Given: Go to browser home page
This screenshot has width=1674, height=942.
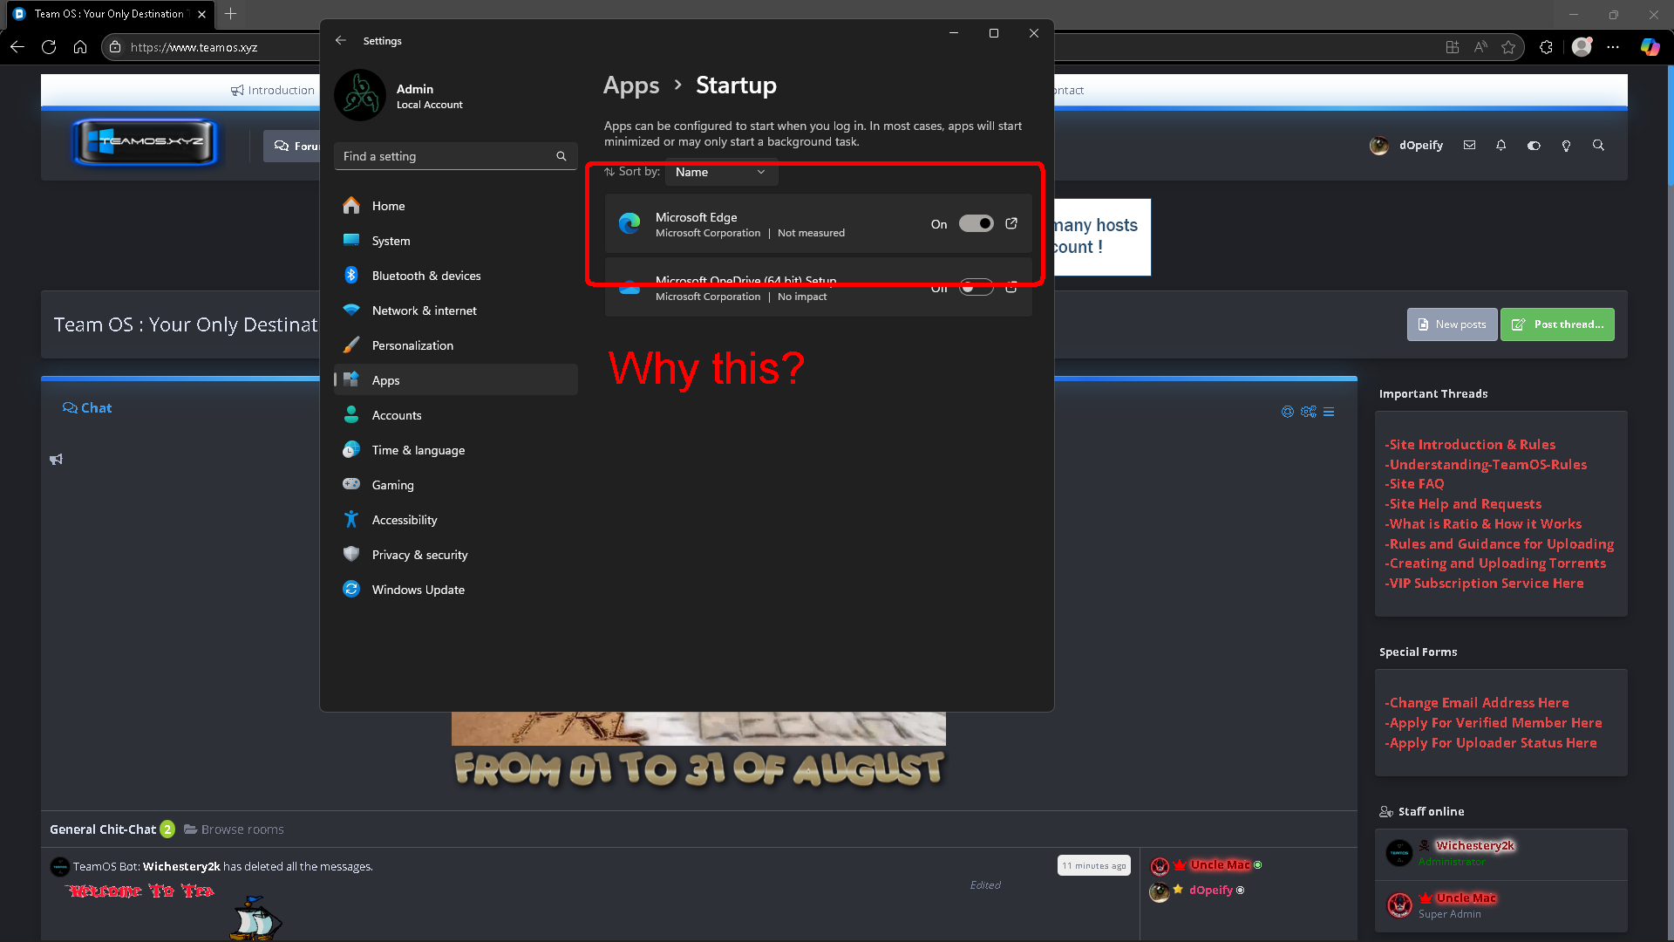Looking at the screenshot, I should coord(80,47).
